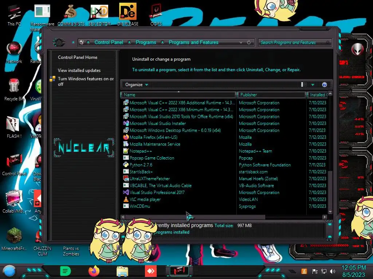Image resolution: width=373 pixels, height=279 pixels.
Task: Click the taskbar clock showing 12:05 PM
Action: tap(353, 268)
